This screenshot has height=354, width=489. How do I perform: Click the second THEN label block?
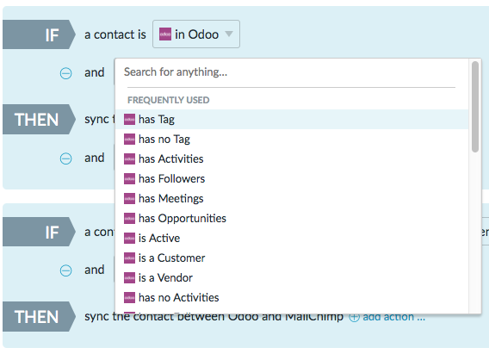tap(39, 317)
